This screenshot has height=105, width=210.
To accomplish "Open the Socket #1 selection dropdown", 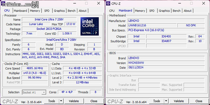I will pyautogui.click(x=34, y=92).
